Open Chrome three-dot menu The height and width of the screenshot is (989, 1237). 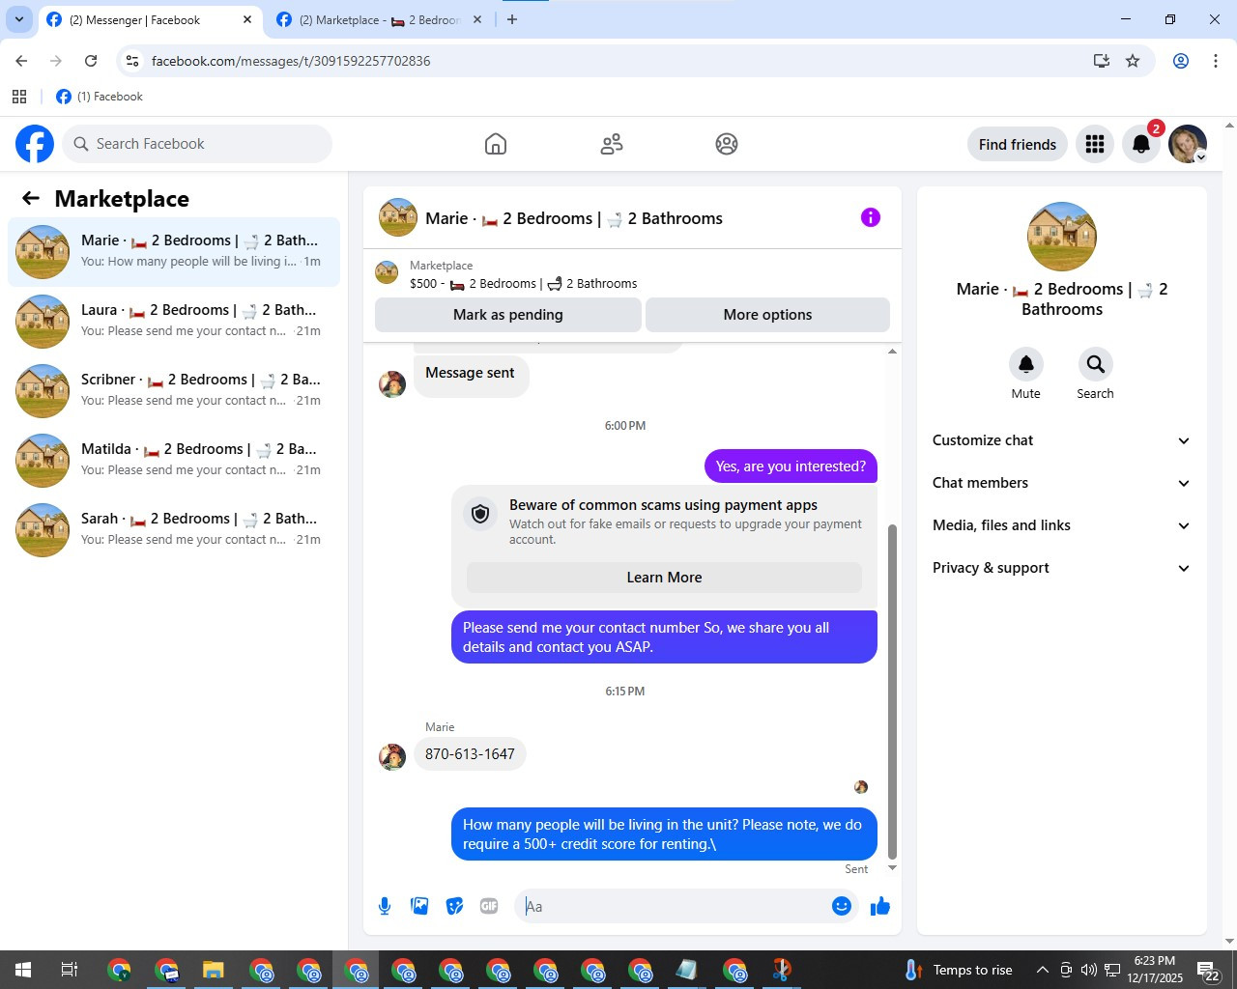[x=1215, y=61]
